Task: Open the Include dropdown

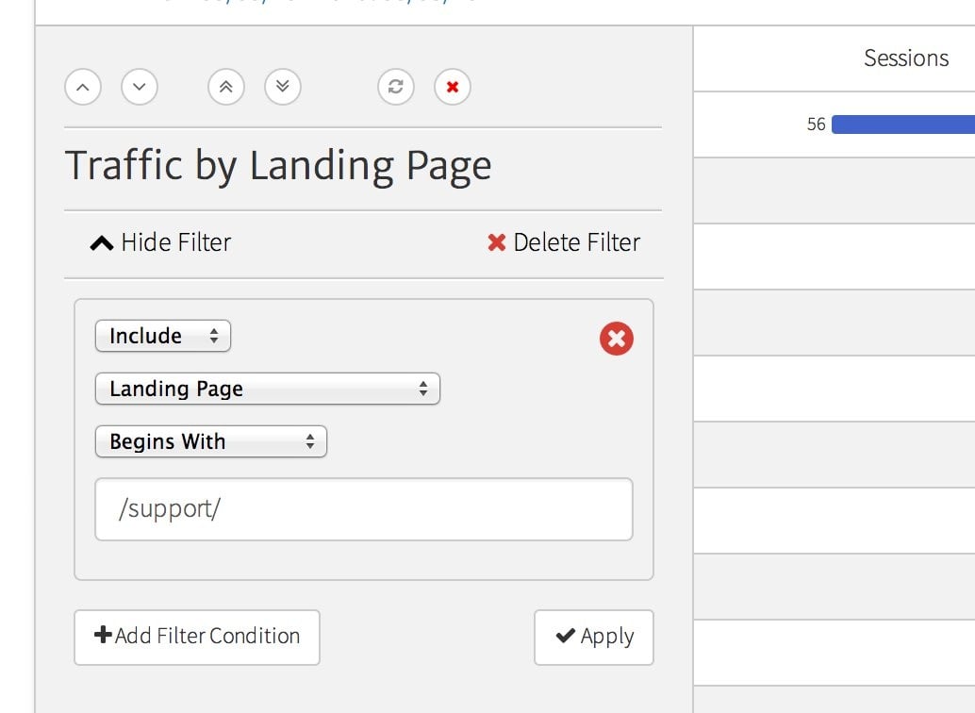Action: [163, 336]
